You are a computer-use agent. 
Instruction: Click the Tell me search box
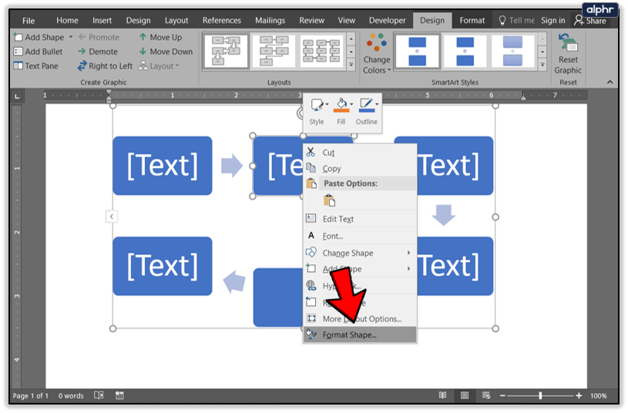516,21
